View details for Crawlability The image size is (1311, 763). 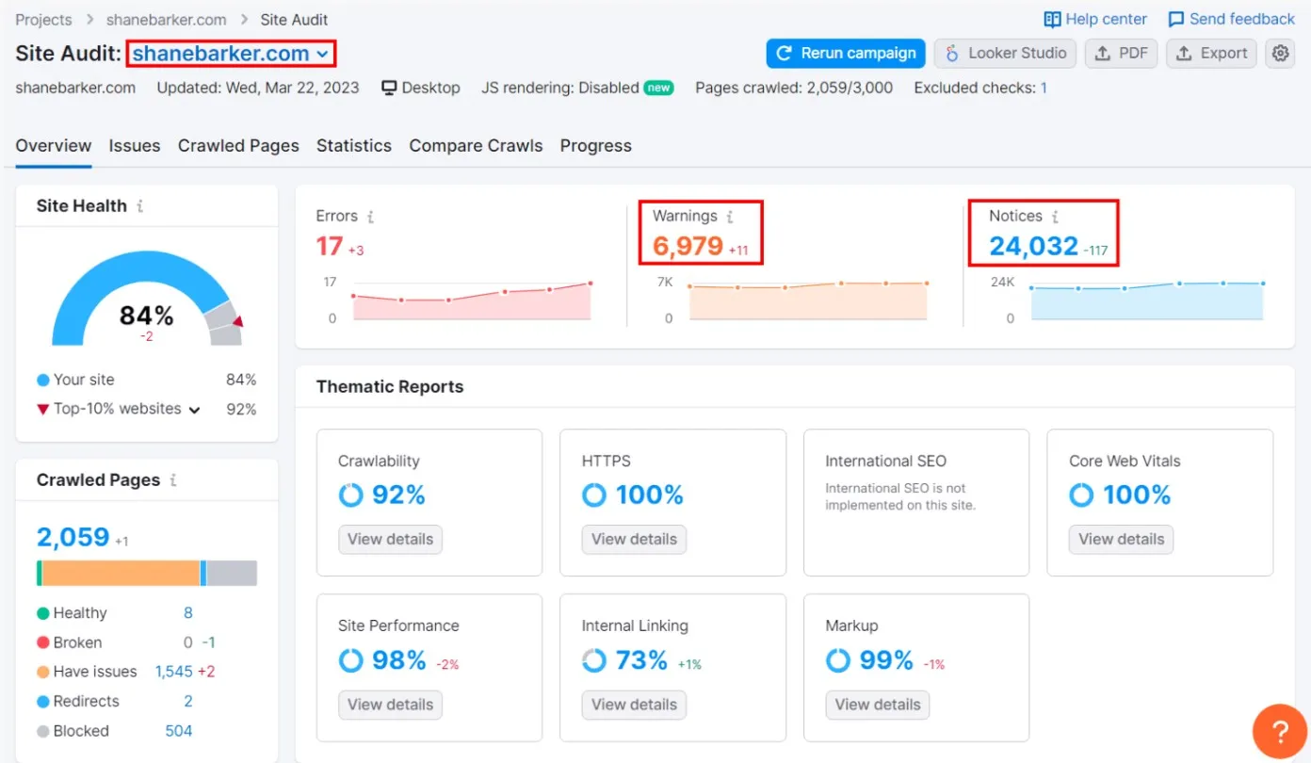[x=390, y=539]
